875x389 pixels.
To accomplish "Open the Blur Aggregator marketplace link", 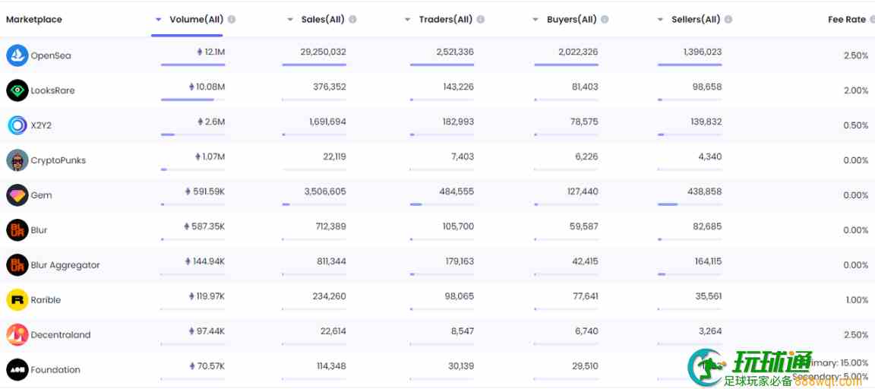I will click(x=65, y=265).
